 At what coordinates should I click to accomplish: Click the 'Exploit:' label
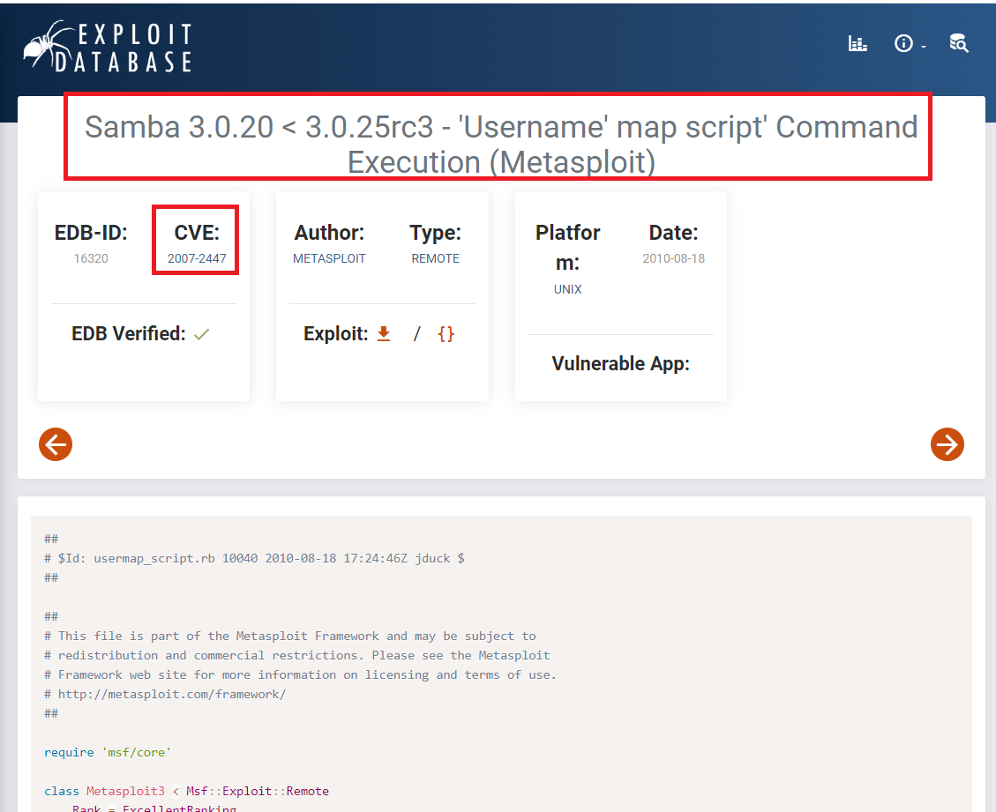(335, 333)
